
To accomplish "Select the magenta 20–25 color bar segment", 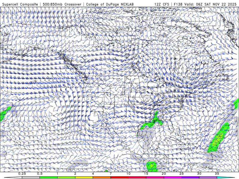I will 172,178.
